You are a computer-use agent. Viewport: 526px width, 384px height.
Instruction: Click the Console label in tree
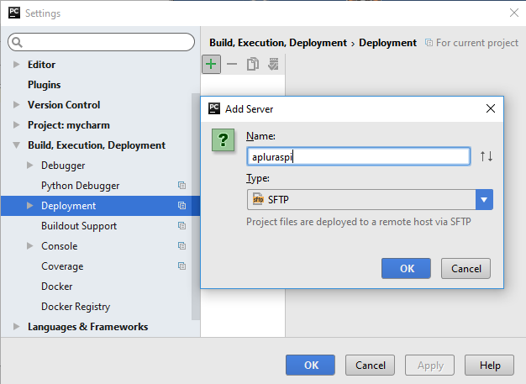pyautogui.click(x=60, y=246)
